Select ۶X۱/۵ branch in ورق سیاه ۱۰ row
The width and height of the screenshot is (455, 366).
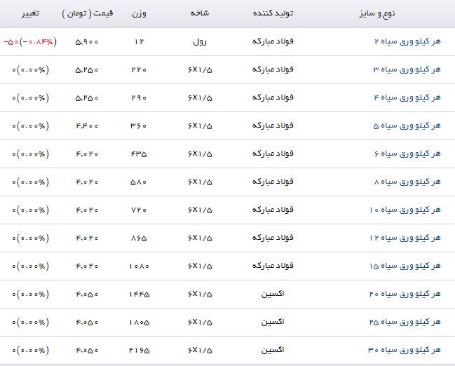pyautogui.click(x=200, y=210)
